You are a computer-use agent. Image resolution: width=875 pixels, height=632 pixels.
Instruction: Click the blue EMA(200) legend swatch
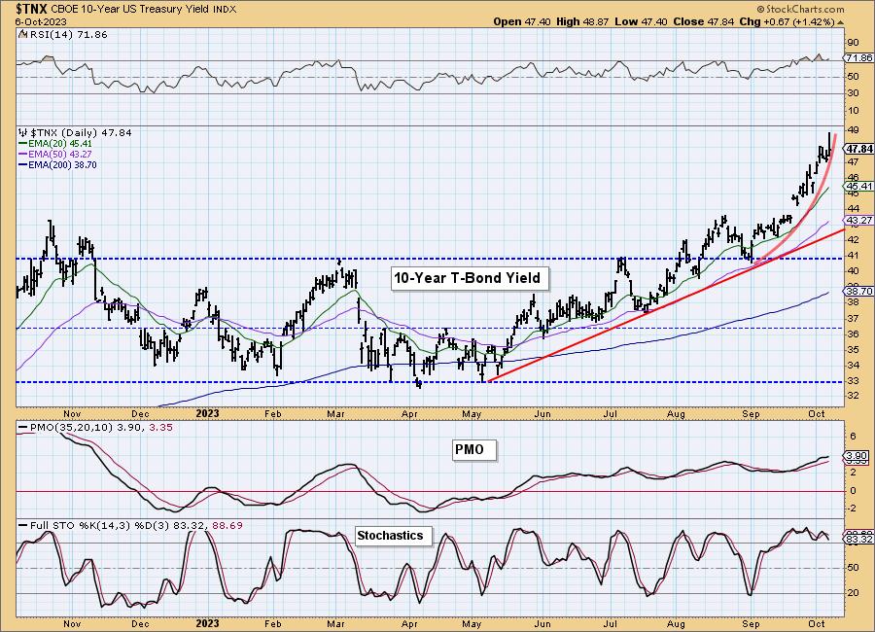click(23, 164)
